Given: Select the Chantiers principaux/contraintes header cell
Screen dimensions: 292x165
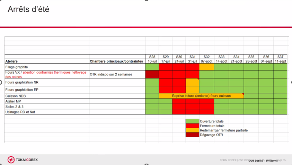Looking at the screenshot, I should [117, 61].
